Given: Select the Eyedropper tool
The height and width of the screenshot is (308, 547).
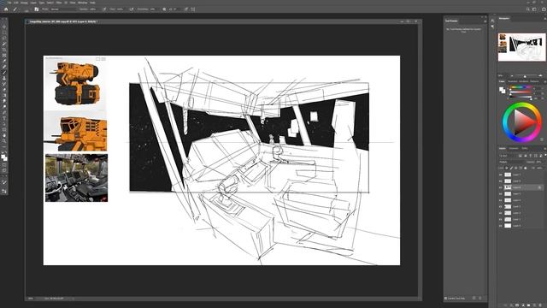Looking at the screenshot, I should [x=4, y=61].
